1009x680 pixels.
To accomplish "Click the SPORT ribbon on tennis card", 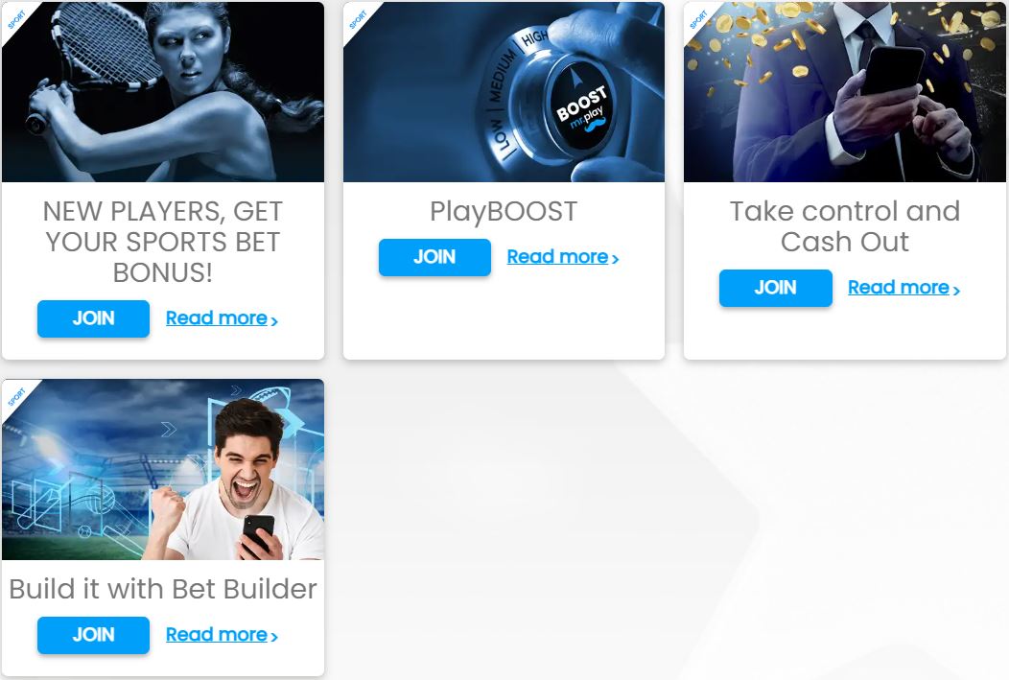I will tap(16, 19).
